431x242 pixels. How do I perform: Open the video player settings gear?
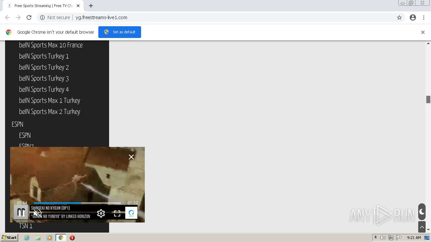(101, 213)
